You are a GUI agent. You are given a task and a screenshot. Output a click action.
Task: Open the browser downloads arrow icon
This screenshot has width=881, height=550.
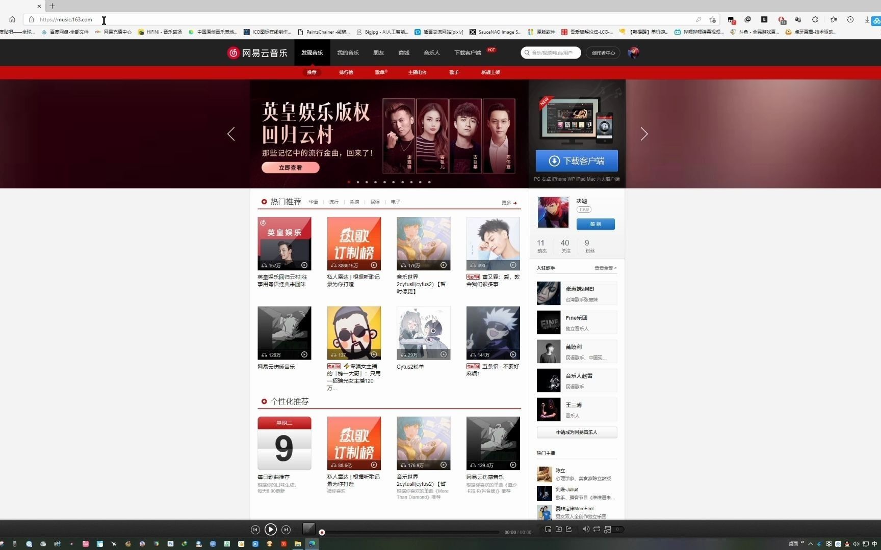(867, 19)
